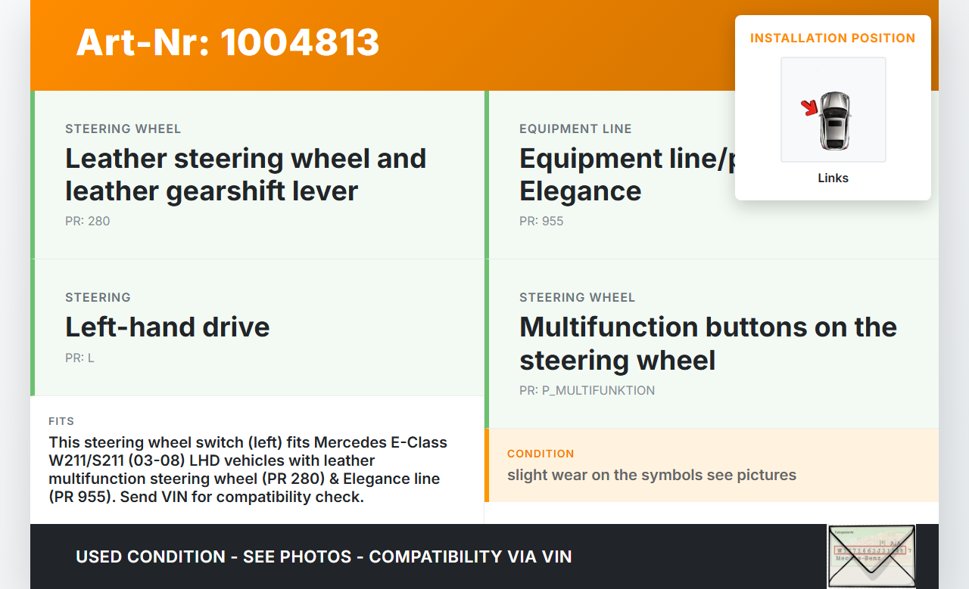Click the 'Installation Position' heading
This screenshot has height=589, width=969.
[833, 38]
